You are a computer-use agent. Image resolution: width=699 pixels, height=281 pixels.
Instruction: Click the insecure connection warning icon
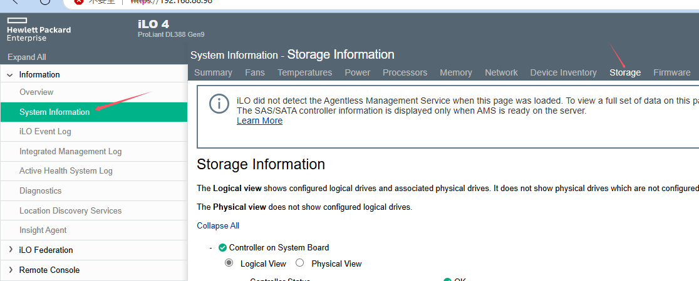click(x=78, y=2)
